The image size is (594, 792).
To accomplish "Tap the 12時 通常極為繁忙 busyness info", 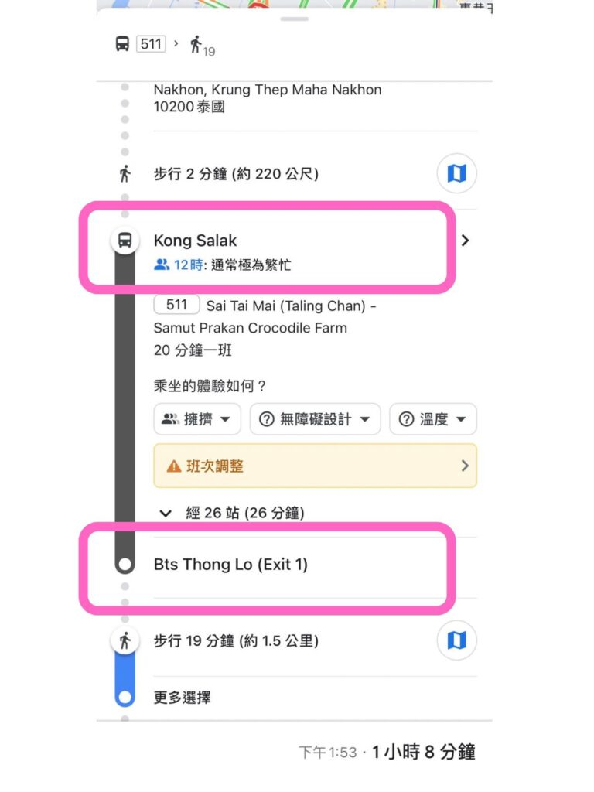I will [x=222, y=265].
